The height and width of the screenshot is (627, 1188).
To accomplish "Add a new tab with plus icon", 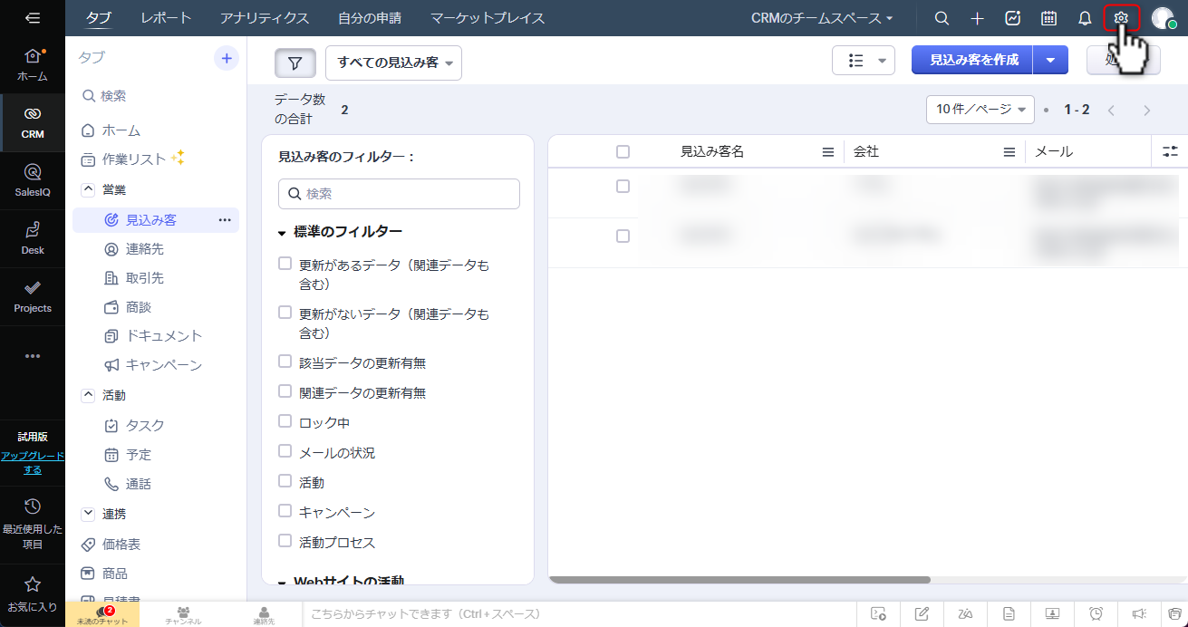I will click(x=227, y=58).
